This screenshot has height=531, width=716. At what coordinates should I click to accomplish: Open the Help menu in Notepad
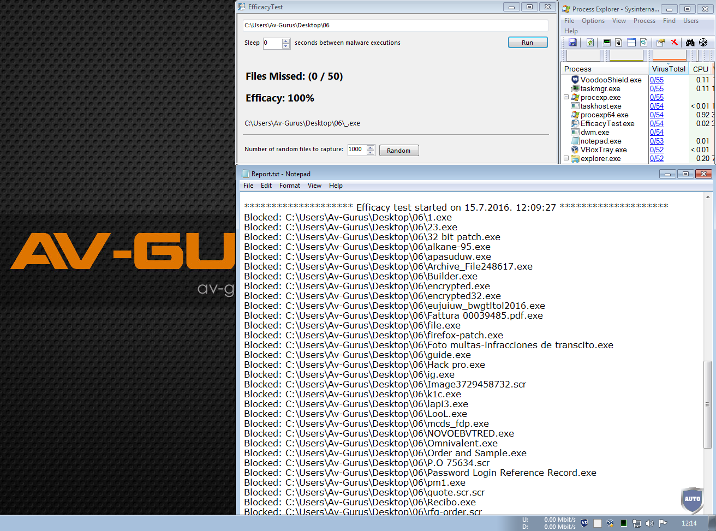[336, 186]
